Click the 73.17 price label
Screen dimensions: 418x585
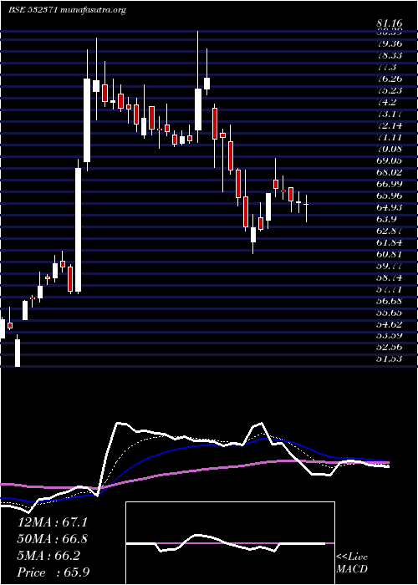[390, 114]
